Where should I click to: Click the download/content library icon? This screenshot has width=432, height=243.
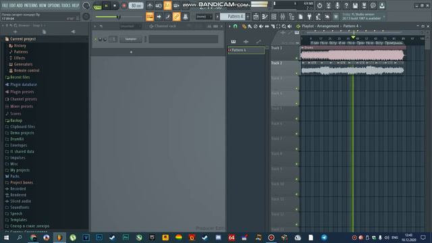click(382, 5)
